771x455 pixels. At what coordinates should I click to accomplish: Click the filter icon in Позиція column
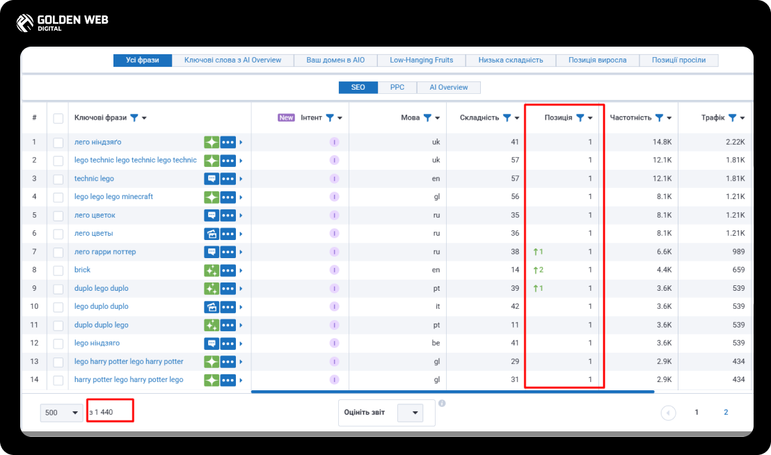[580, 118]
